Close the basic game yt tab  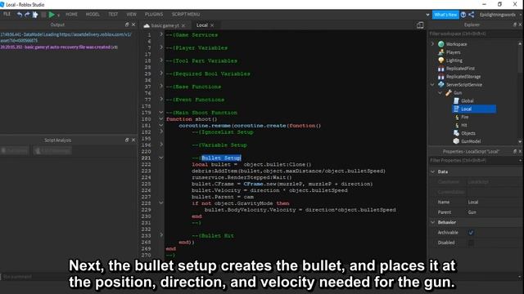point(183,25)
